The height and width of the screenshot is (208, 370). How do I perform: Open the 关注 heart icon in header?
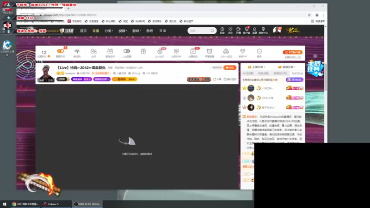pyautogui.click(x=230, y=30)
